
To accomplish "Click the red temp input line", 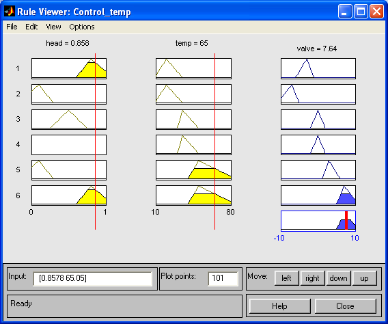I will coord(214,141).
